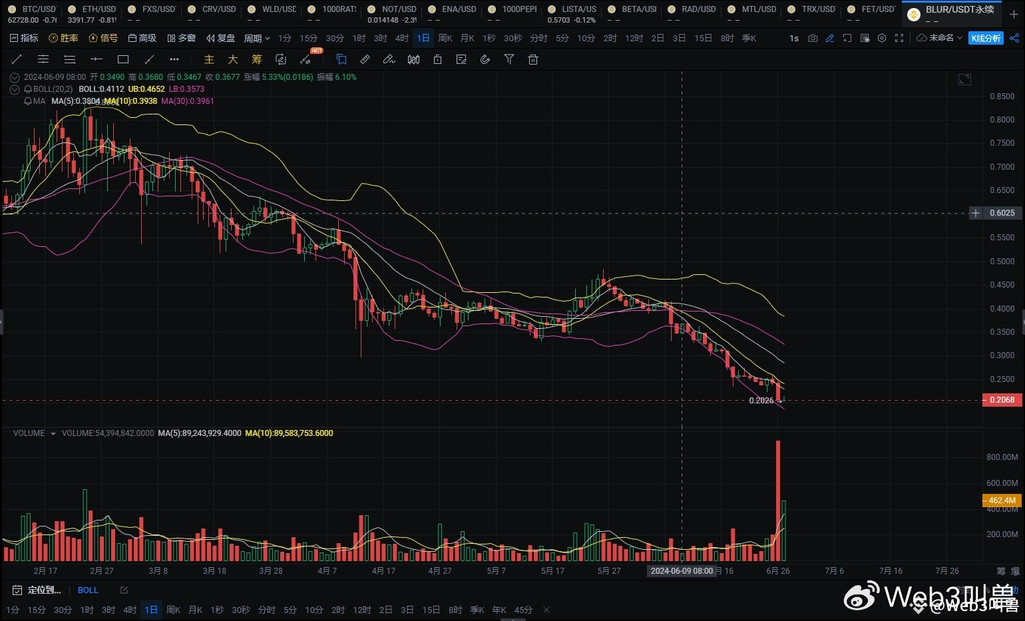
Task: Click the BOLL indicator tab at bottom
Action: [x=88, y=590]
